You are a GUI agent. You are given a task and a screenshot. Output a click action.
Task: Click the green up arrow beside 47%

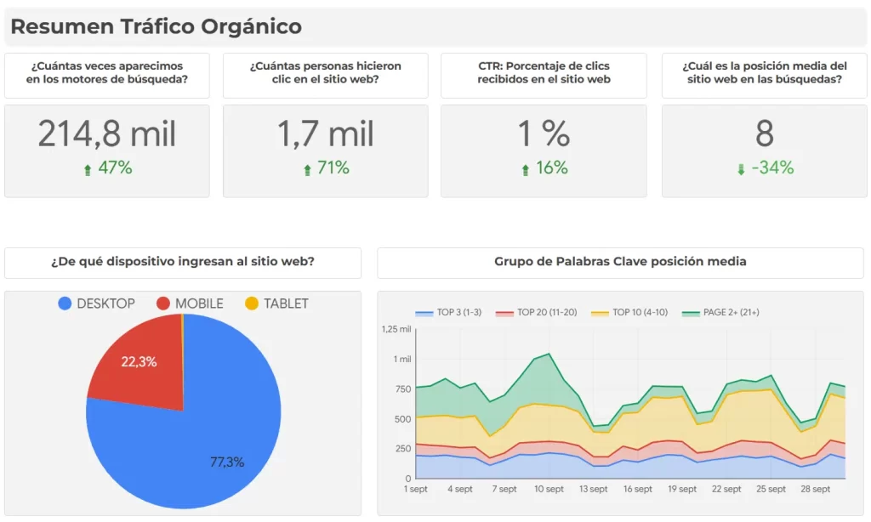[87, 167]
